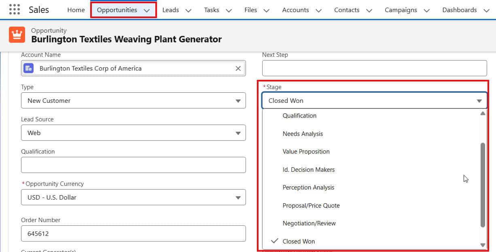Switch to the Home tab
The image size is (496, 252).
[76, 10]
